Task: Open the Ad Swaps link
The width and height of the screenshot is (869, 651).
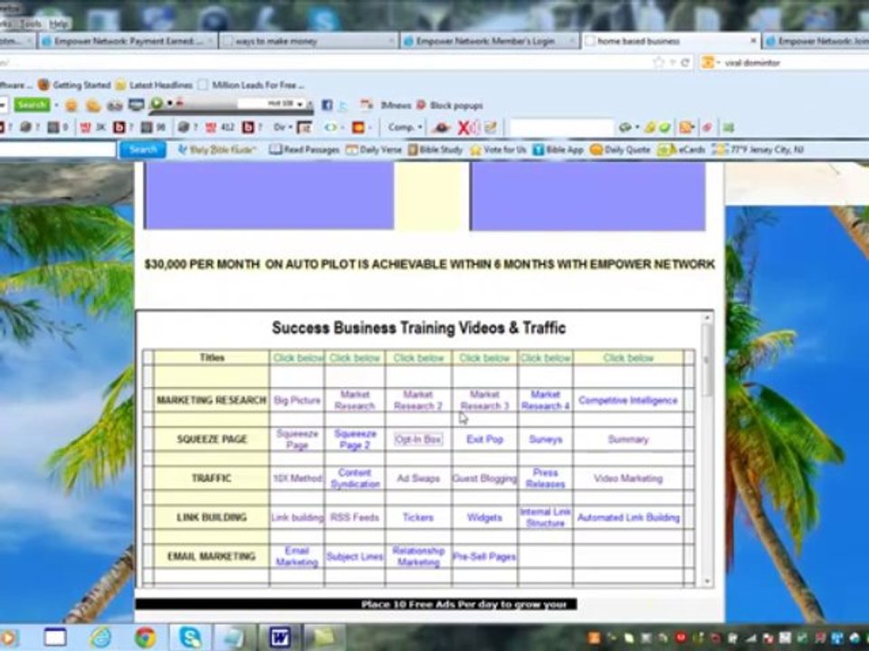Action: click(x=418, y=478)
